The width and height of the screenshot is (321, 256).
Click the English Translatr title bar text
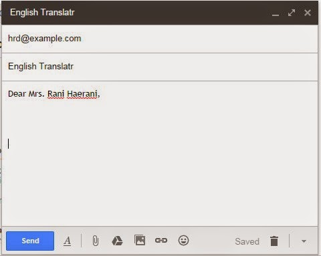click(42, 13)
